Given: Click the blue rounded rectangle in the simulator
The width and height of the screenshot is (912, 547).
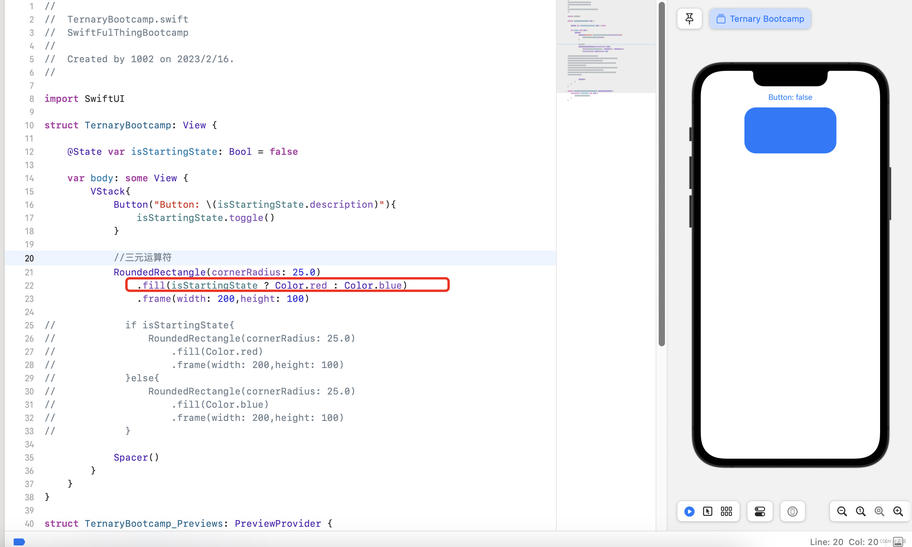Looking at the screenshot, I should [x=790, y=130].
